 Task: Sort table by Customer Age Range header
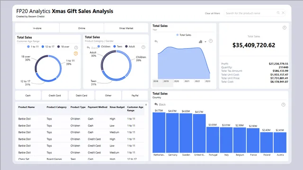point(135,109)
